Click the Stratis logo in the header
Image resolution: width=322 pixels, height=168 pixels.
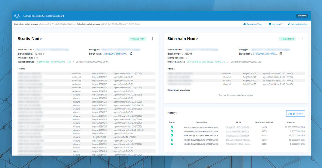(17, 16)
